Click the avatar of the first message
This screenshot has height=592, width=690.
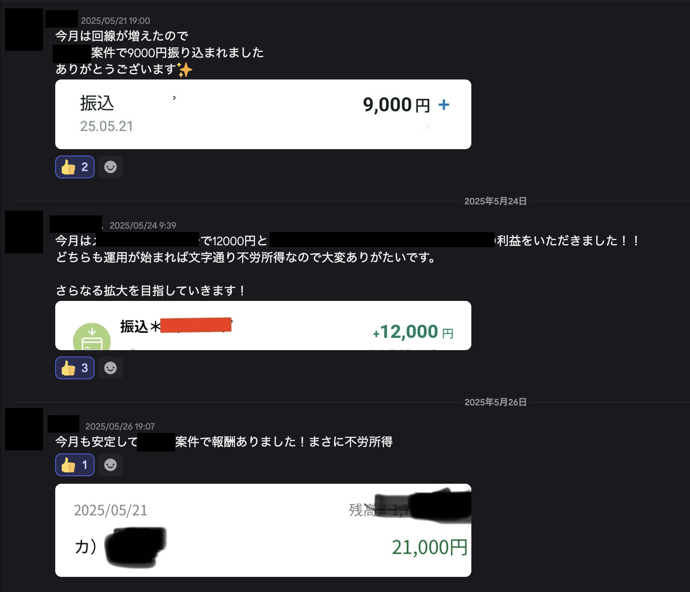click(x=24, y=30)
